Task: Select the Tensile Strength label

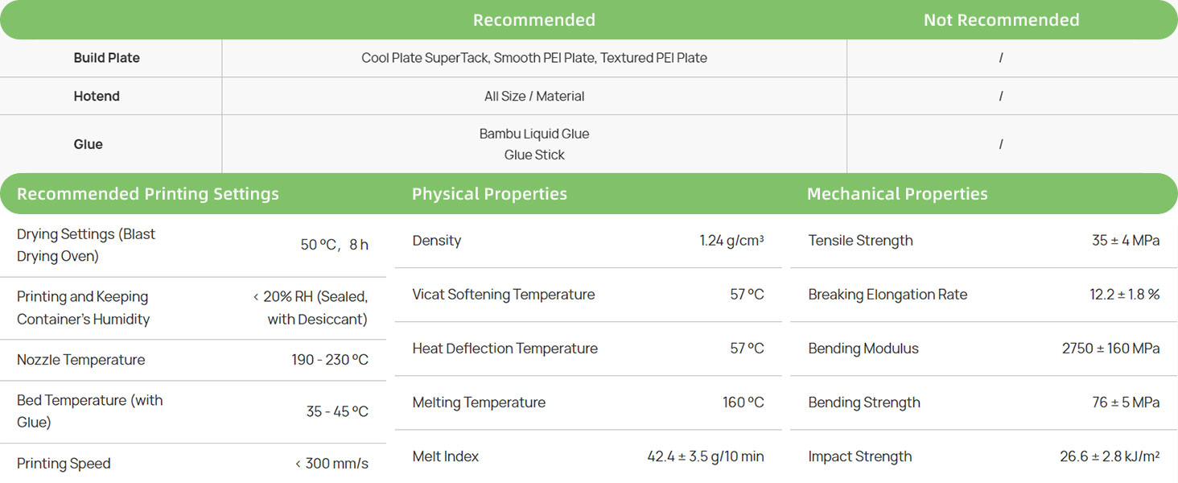Action: [x=860, y=241]
